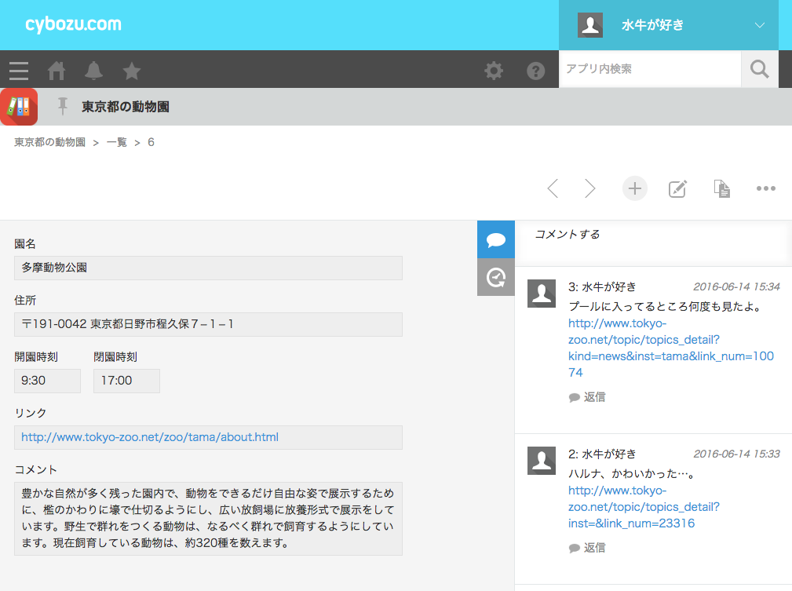Reply to comment 2 via 返信

tap(587, 548)
